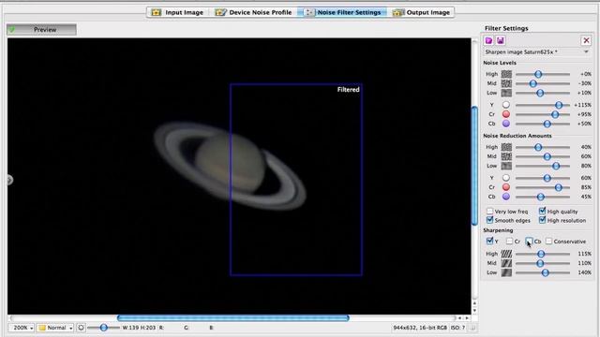Click the vertical scrollbar right of the image
Image resolution: width=600 pixels, height=337 pixels.
coord(475,167)
